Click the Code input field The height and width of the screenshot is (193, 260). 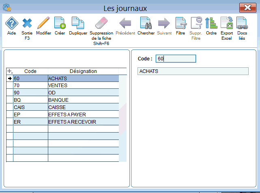point(176,59)
